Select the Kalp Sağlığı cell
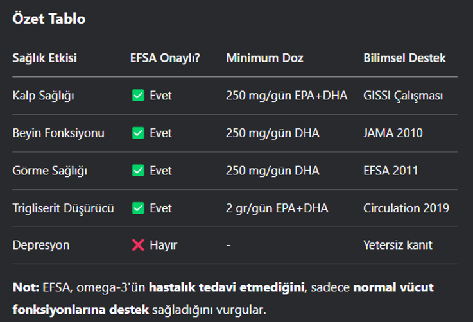The height and width of the screenshot is (322, 473). click(43, 96)
